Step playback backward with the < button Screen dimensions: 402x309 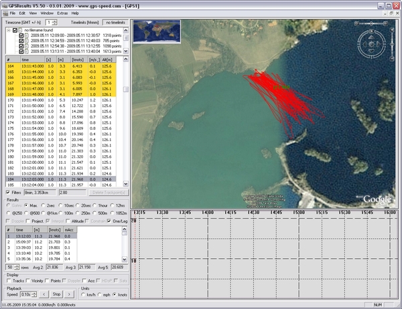[44, 294]
